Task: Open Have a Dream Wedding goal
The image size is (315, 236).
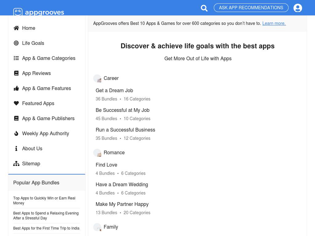Action: (122, 184)
